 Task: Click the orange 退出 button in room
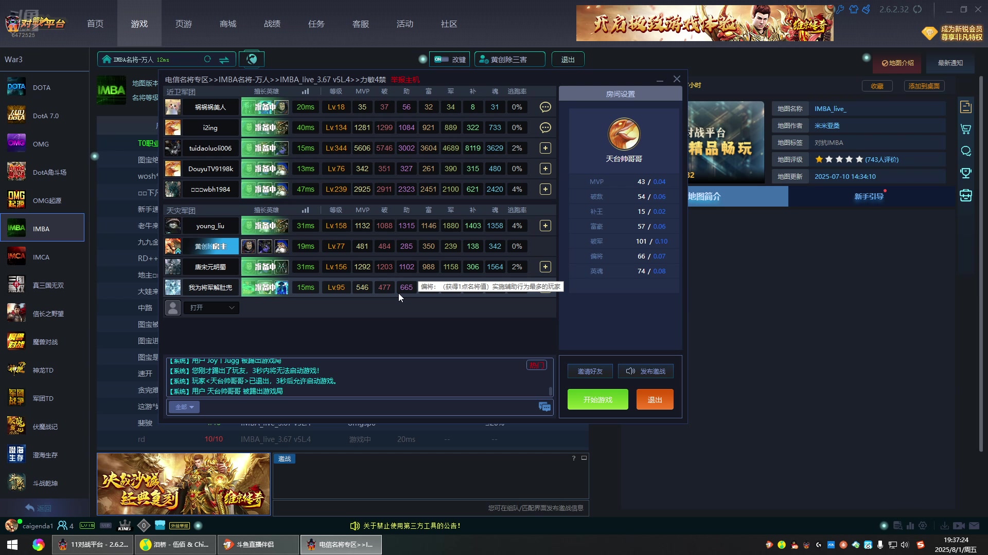[x=655, y=399]
